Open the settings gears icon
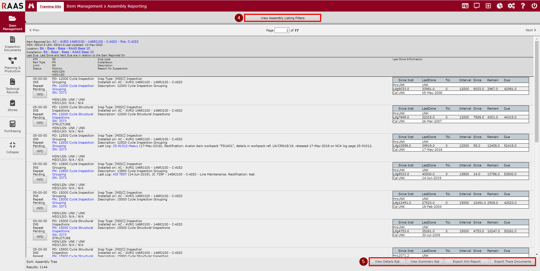The width and height of the screenshot is (540, 271). click(511, 6)
